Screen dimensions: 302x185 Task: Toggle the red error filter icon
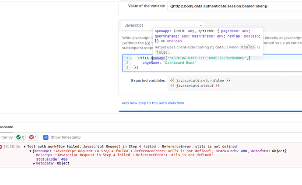click(x=32, y=137)
